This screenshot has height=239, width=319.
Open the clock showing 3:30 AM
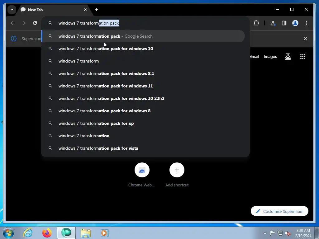(x=303, y=233)
